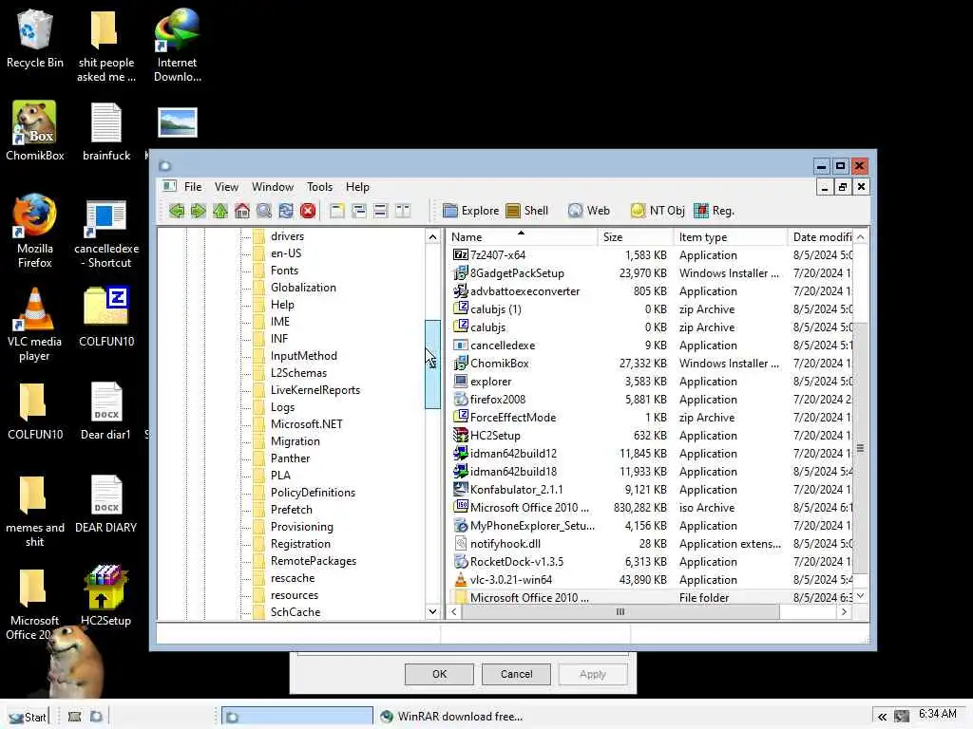Viewport: 973px width, 729px height.
Task: Click OK in the dialog behind
Action: pyautogui.click(x=439, y=674)
